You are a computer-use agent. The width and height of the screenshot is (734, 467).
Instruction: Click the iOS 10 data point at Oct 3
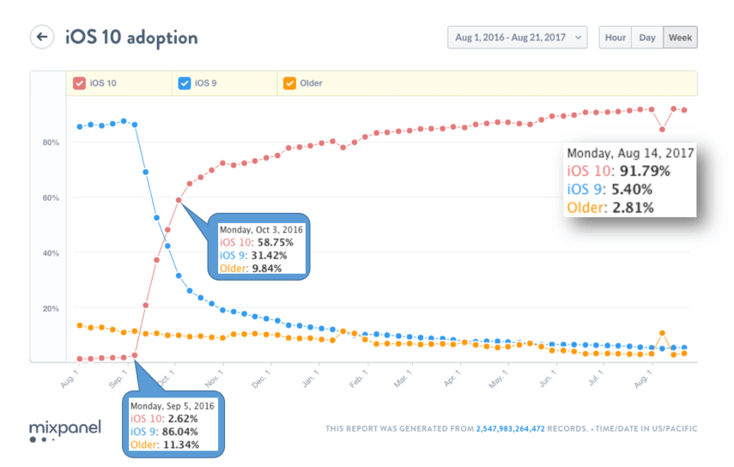coord(179,200)
